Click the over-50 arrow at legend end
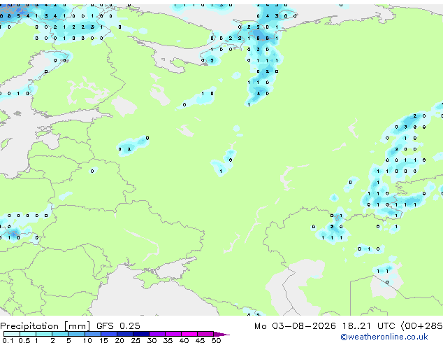Viewport: 443px width, 343px height. click(221, 334)
